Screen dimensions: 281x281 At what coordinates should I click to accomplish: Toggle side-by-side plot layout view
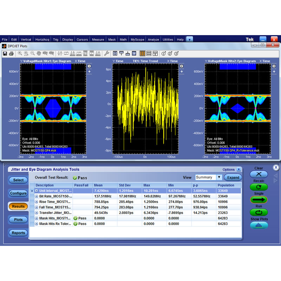(143, 53)
